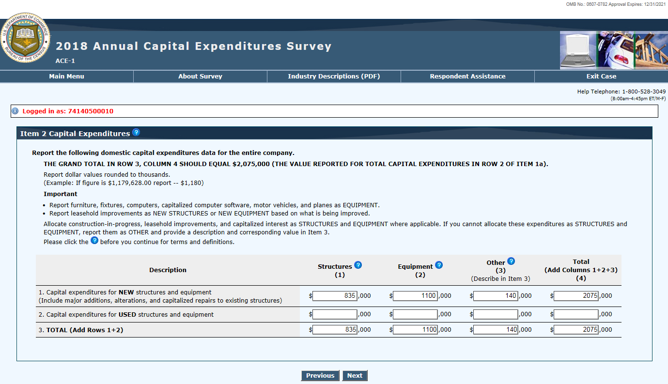668x384 pixels.
Task: Focus the TOTAL row Other input
Action: (x=496, y=330)
